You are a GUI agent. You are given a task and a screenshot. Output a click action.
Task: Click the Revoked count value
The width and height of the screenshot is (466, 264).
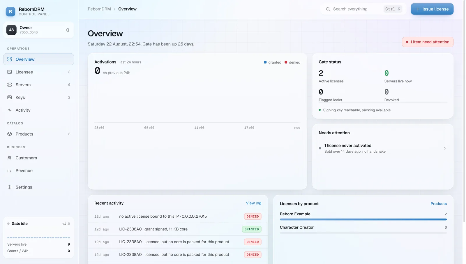pos(386,92)
